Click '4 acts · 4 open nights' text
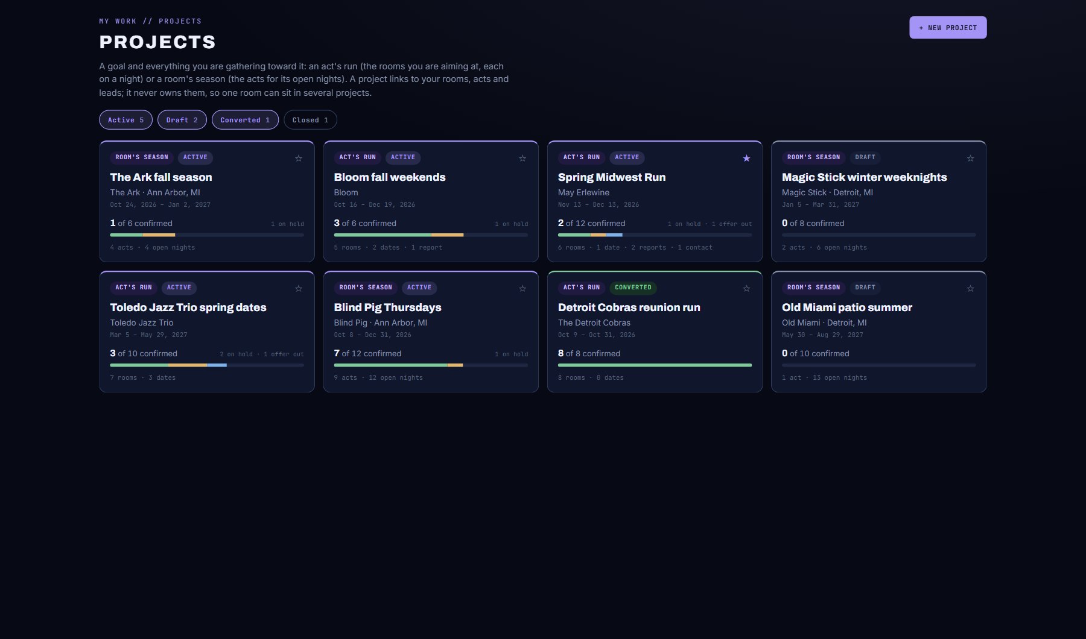This screenshot has height=639, width=1086. pyautogui.click(x=153, y=248)
